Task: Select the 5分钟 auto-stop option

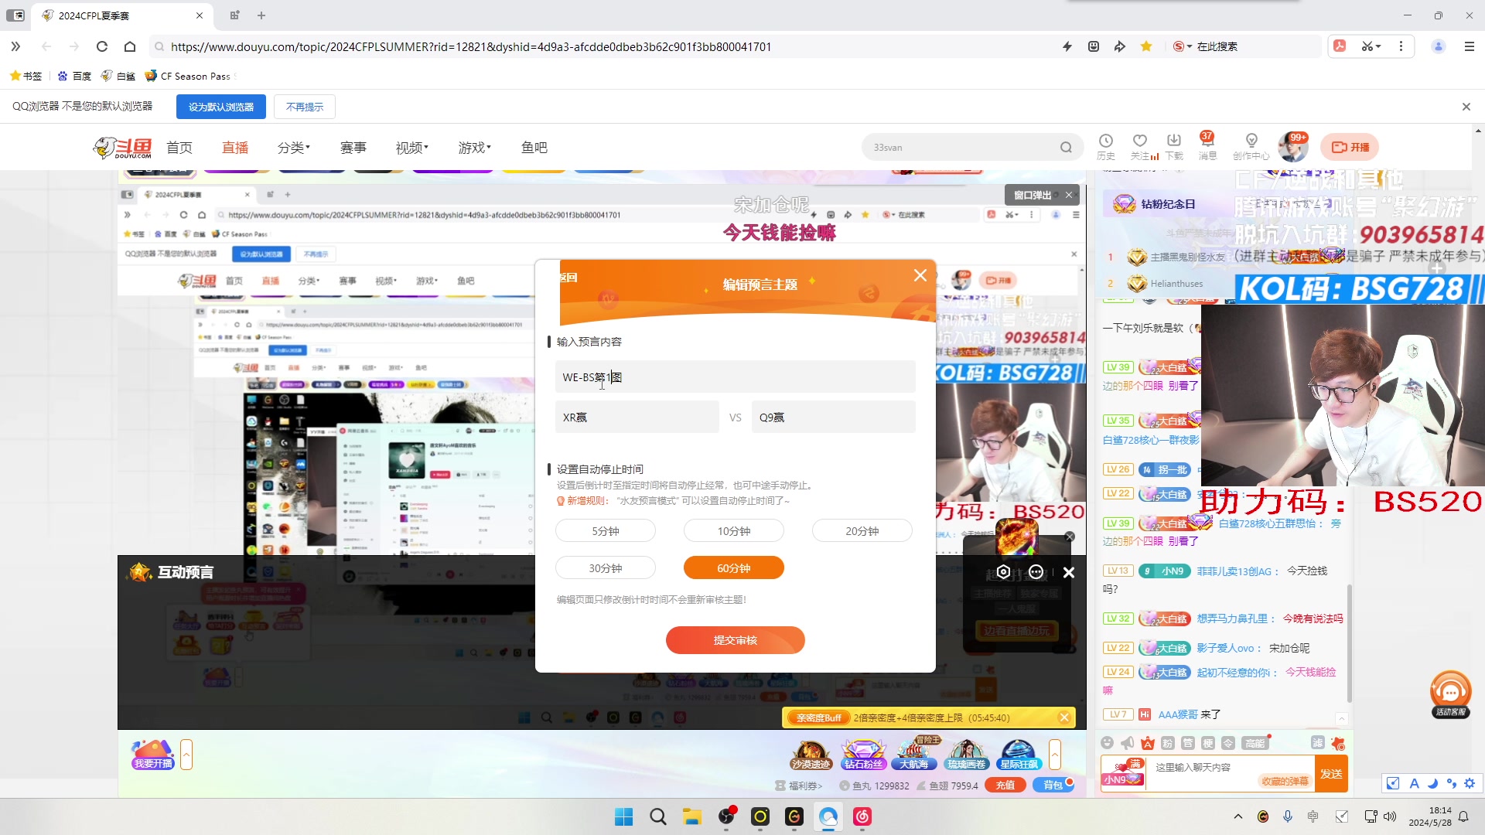Action: [605, 531]
